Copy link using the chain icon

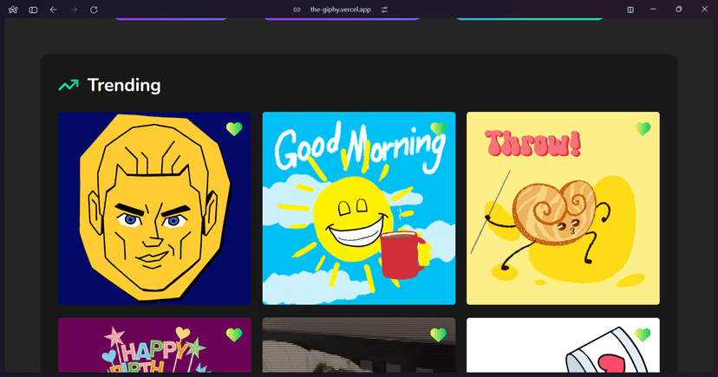point(297,10)
